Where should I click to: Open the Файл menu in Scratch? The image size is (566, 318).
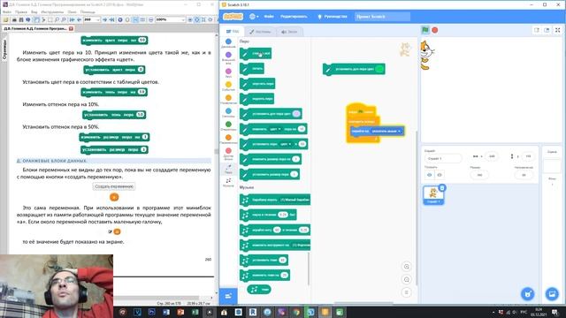point(269,17)
